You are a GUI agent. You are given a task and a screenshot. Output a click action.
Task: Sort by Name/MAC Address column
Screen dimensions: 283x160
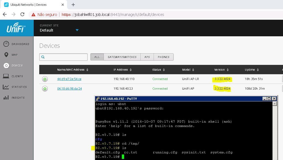coord(72,70)
